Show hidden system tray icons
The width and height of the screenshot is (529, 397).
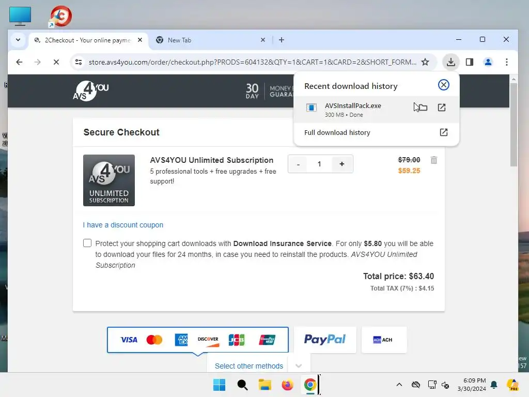point(399,385)
